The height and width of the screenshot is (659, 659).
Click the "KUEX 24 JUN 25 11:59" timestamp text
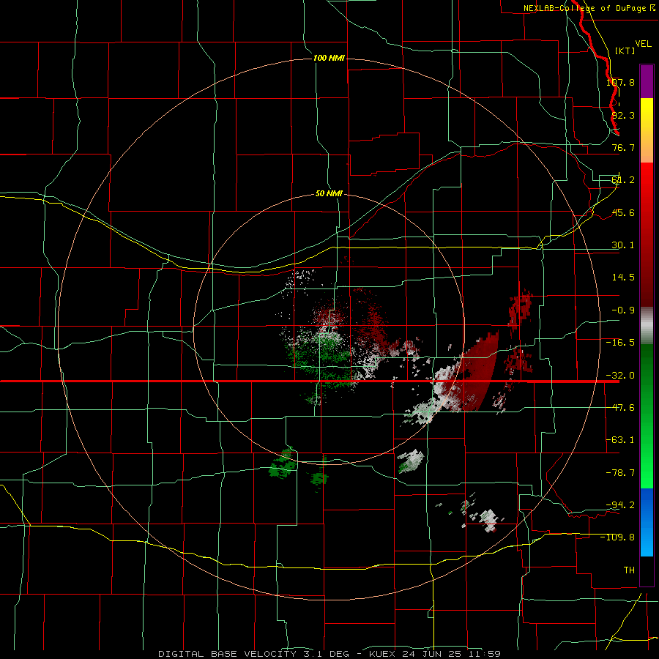pyautogui.click(x=434, y=654)
